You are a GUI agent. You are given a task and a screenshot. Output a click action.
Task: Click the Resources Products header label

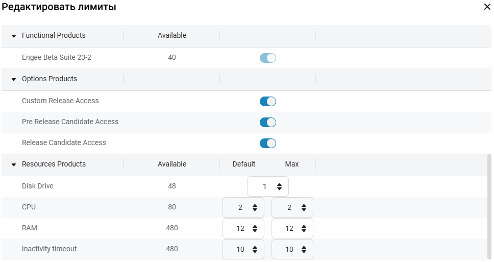[x=54, y=164]
